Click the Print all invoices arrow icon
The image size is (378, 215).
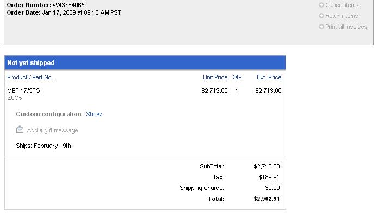(x=321, y=27)
